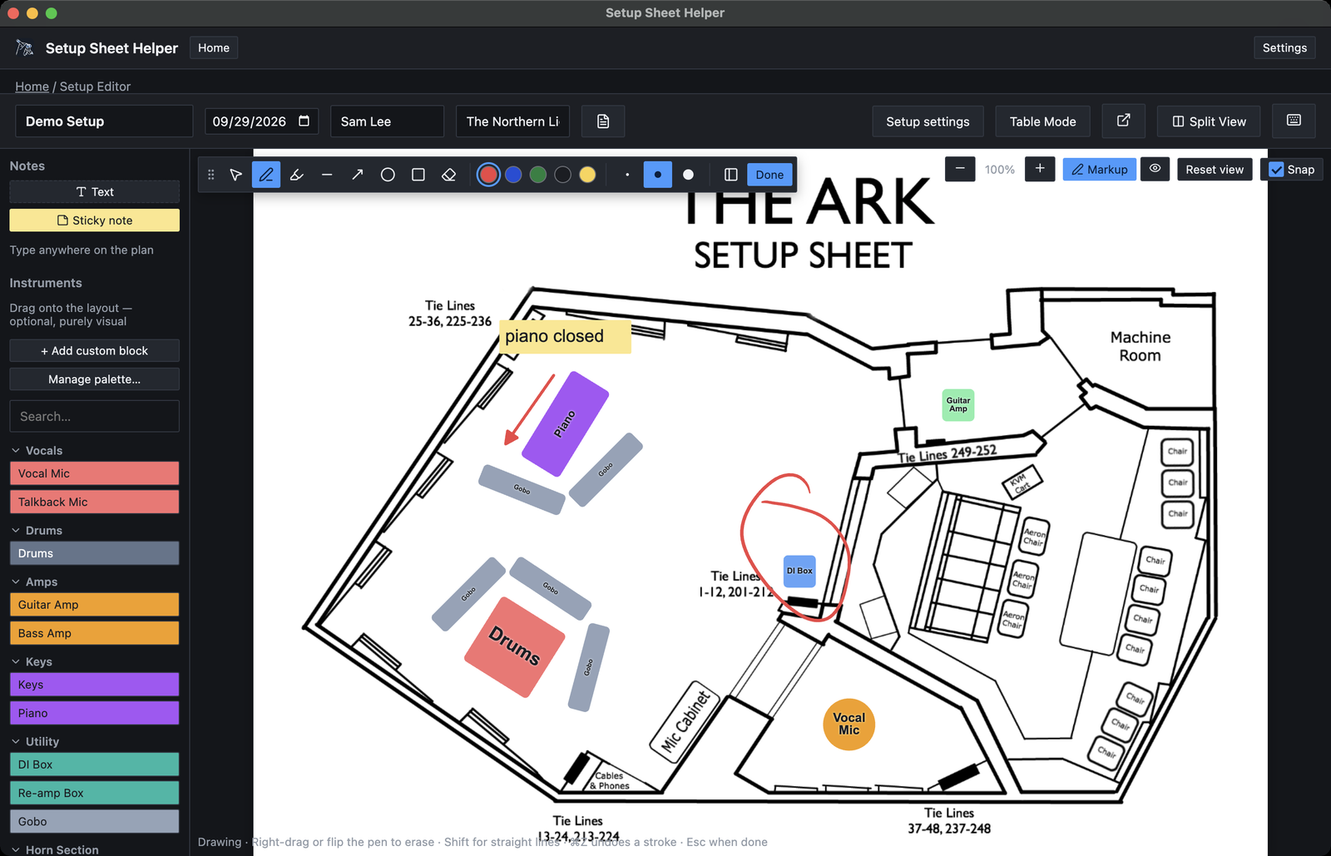1331x856 pixels.
Task: Select the eraser tool
Action: [448, 175]
